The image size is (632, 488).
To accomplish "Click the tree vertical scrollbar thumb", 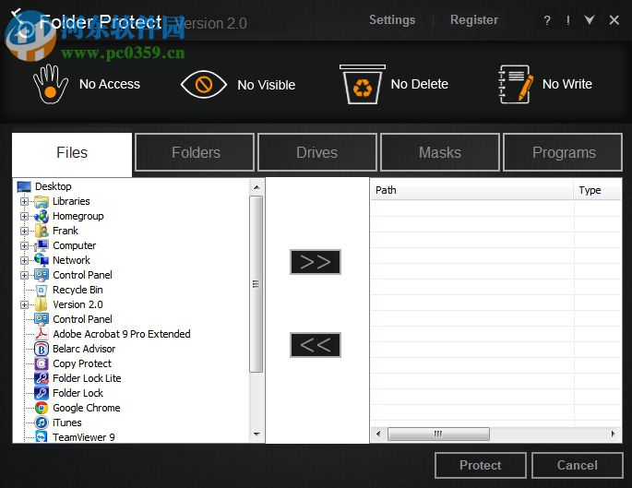I will click(256, 284).
